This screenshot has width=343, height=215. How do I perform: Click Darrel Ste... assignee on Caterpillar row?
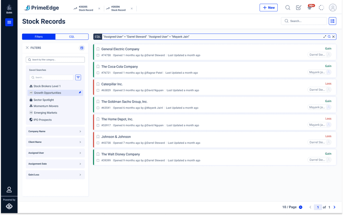pyautogui.click(x=319, y=90)
